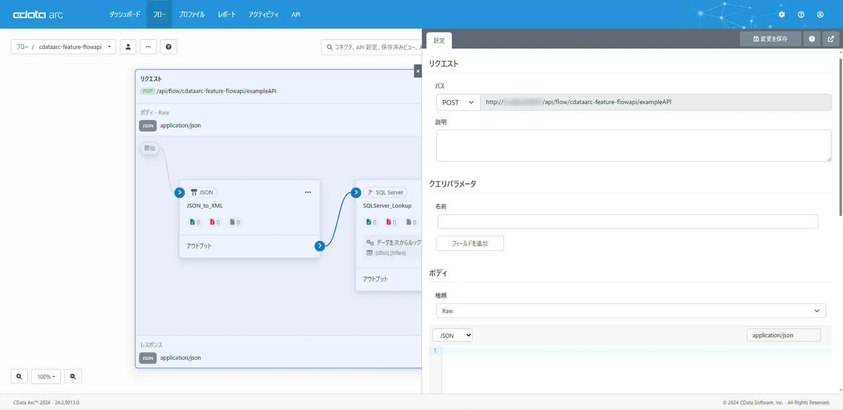Open settings panel help icon
The width and height of the screenshot is (843, 410).
click(x=812, y=39)
